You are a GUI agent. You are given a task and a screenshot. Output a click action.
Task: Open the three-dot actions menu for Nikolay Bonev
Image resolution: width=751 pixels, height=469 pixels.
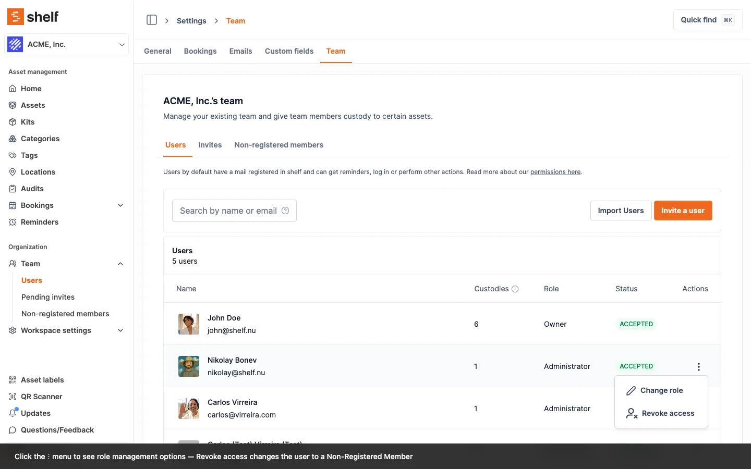[x=698, y=367]
